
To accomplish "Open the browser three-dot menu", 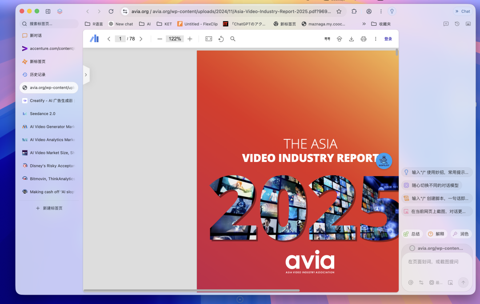I will point(381,11).
